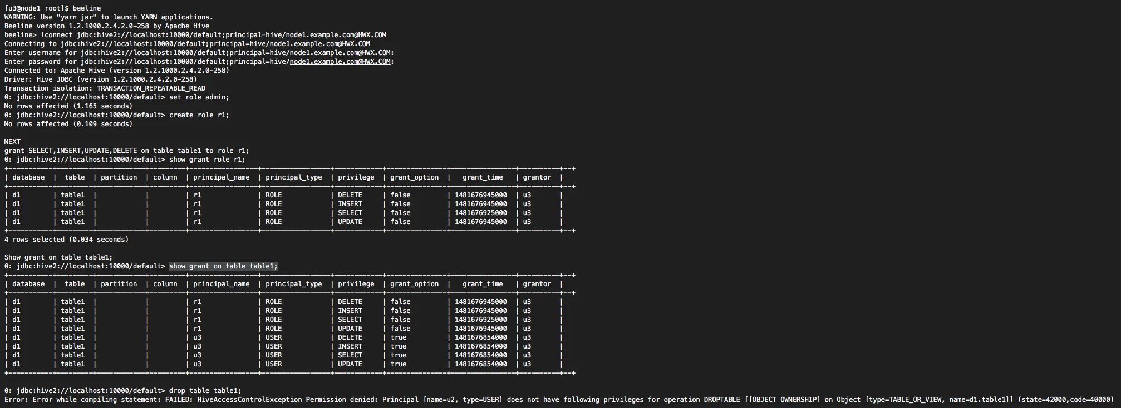Click the 'grant SELECT,INSERT,UPDATE,DELETE' command line

(x=127, y=151)
